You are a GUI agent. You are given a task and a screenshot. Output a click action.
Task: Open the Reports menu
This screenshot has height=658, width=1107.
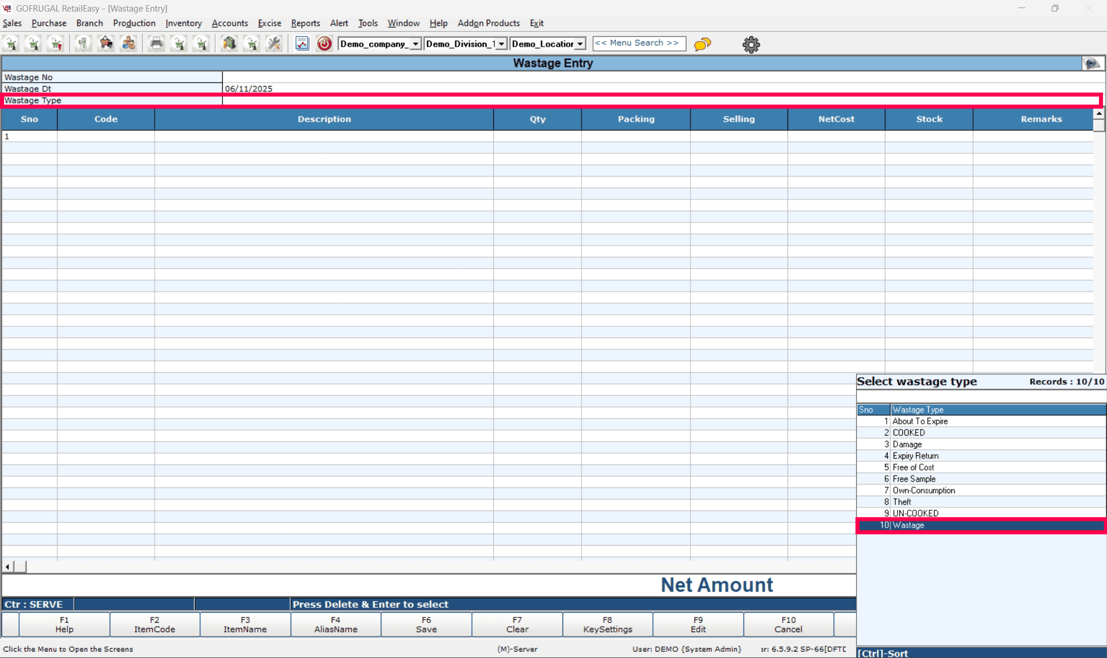pyautogui.click(x=305, y=23)
